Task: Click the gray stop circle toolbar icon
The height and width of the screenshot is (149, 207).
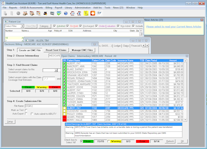Action: (18, 13)
